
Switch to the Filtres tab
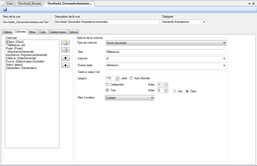click(32, 32)
